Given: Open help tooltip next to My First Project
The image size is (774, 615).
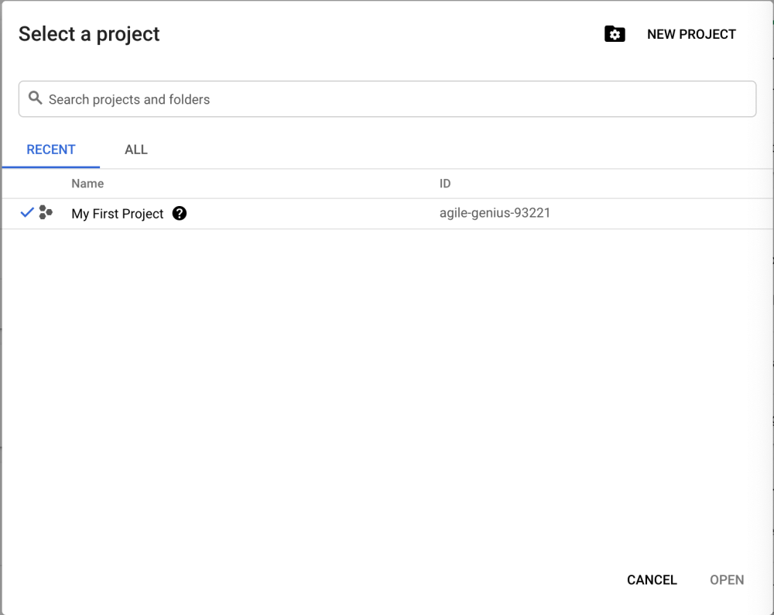Looking at the screenshot, I should click(180, 214).
